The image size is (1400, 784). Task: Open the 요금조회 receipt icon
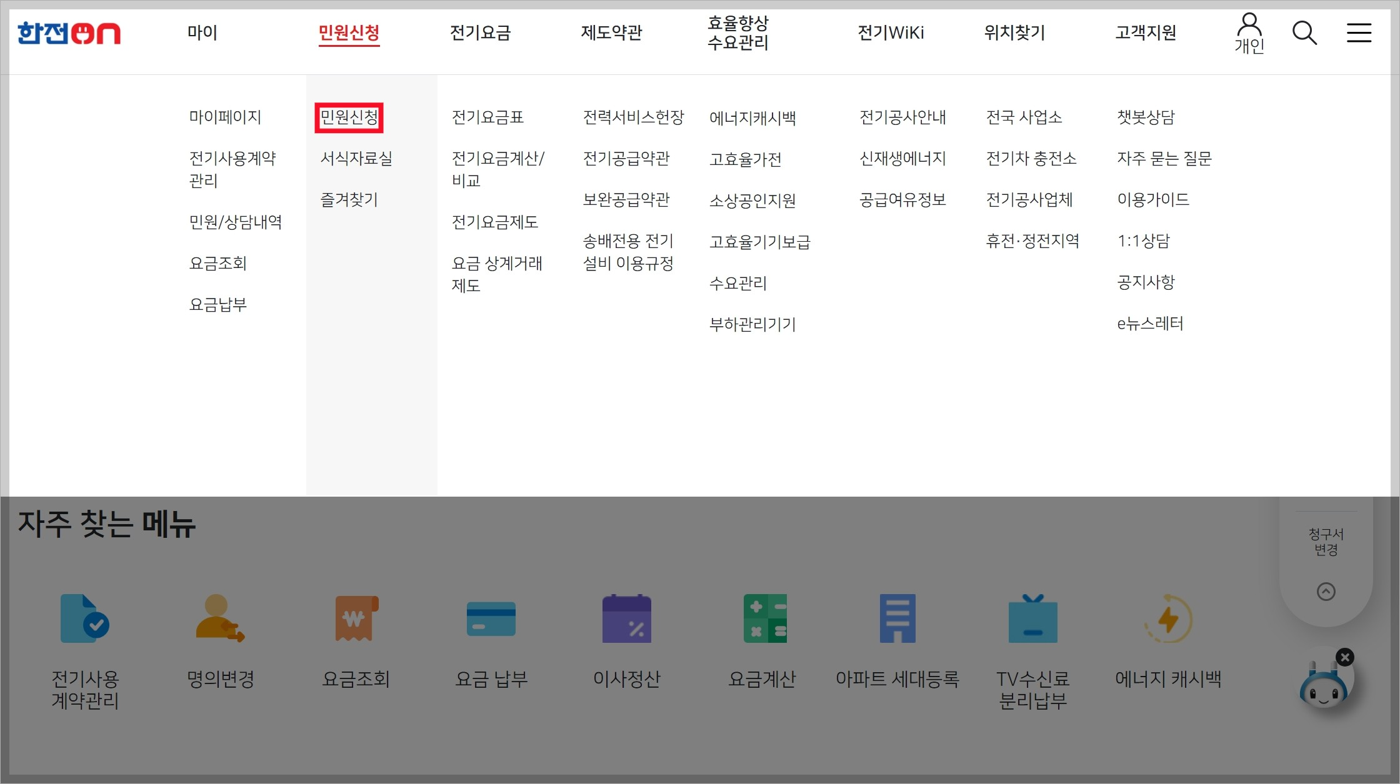pos(356,618)
